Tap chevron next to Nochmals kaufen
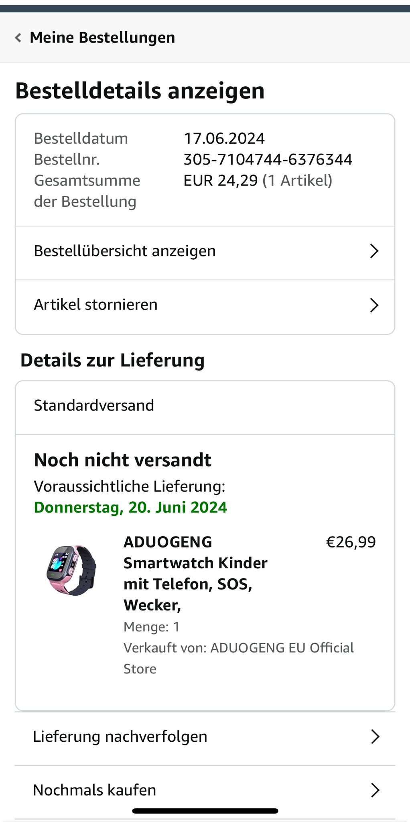Screen dimensions: 410x822 point(375,790)
